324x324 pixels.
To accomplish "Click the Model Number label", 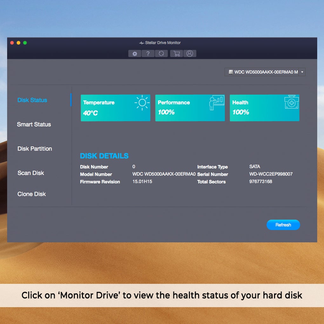I will click(96, 174).
